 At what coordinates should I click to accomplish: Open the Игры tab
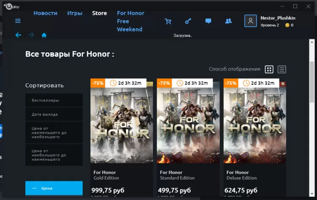click(75, 13)
